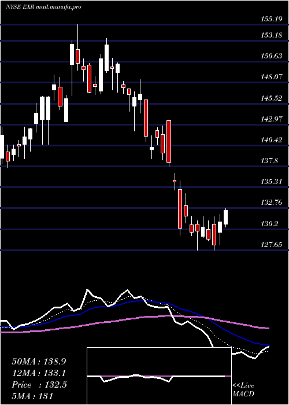The width and height of the screenshot is (289, 405).
Task: Select the 137.8 price level label
Action: (269, 161)
